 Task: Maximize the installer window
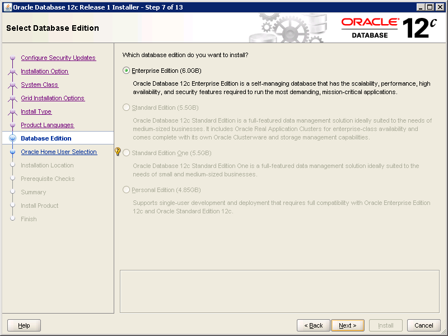[x=430, y=7]
